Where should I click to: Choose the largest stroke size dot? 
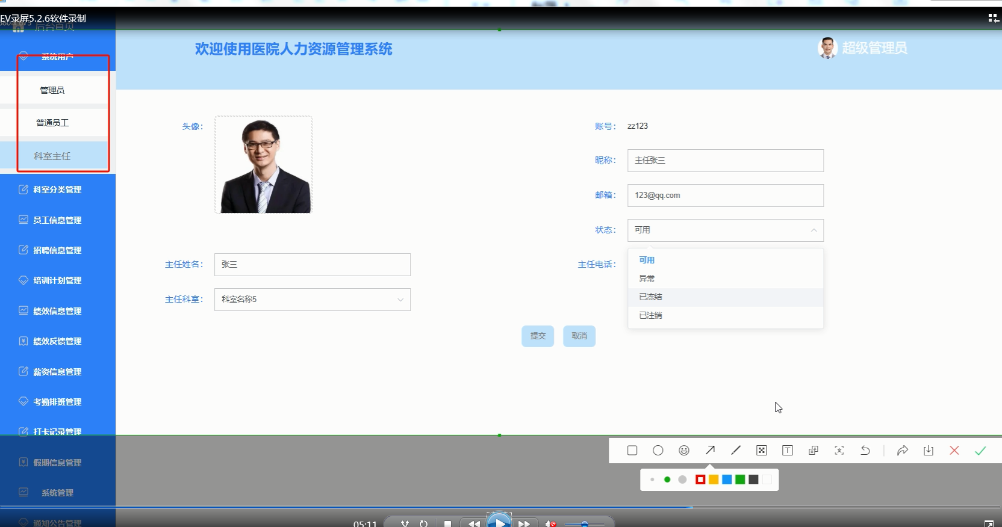click(682, 479)
